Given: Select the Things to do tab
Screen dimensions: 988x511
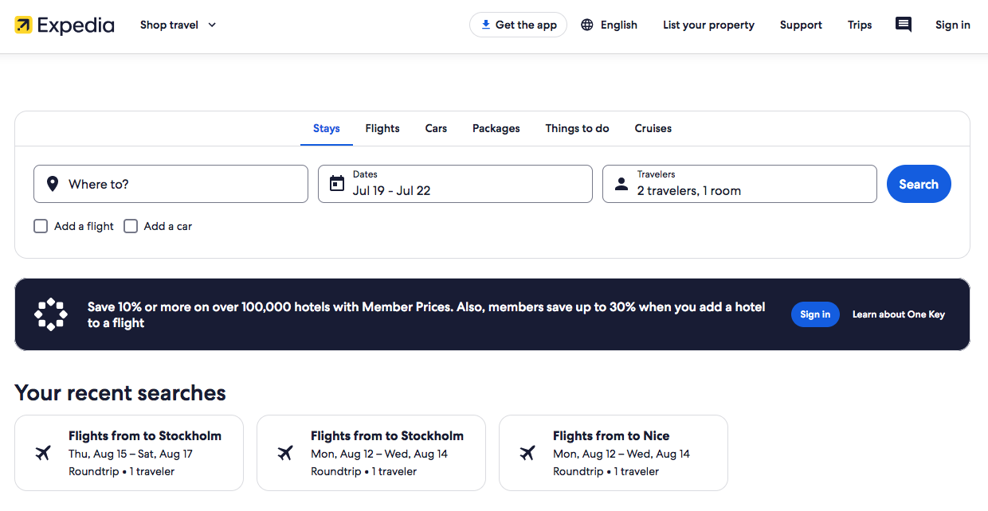Looking at the screenshot, I should click(577, 128).
